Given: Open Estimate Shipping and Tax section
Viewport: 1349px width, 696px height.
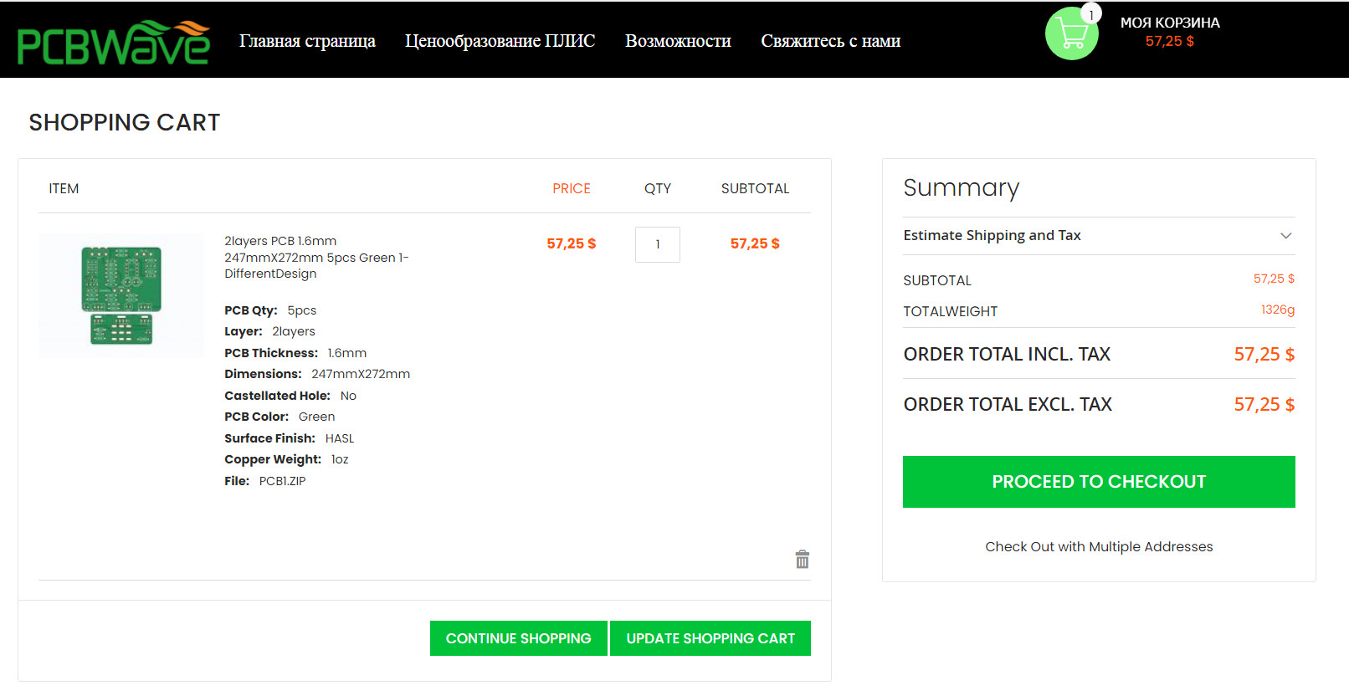Looking at the screenshot, I should [992, 236].
